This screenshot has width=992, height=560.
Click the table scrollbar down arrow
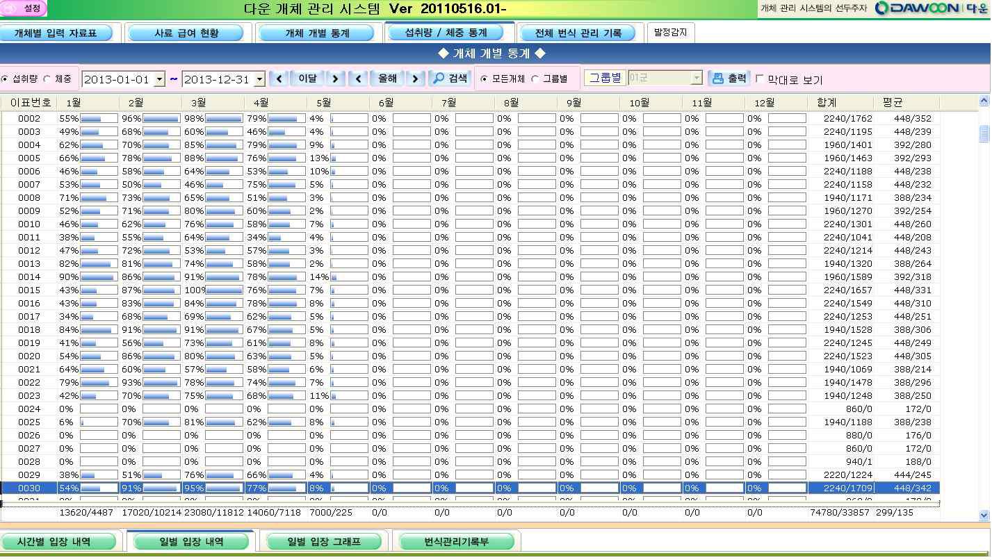[x=984, y=516]
